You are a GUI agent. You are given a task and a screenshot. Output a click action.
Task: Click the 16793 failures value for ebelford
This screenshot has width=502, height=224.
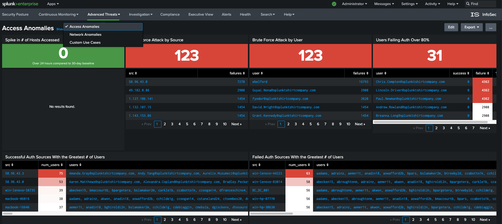tap(364, 82)
